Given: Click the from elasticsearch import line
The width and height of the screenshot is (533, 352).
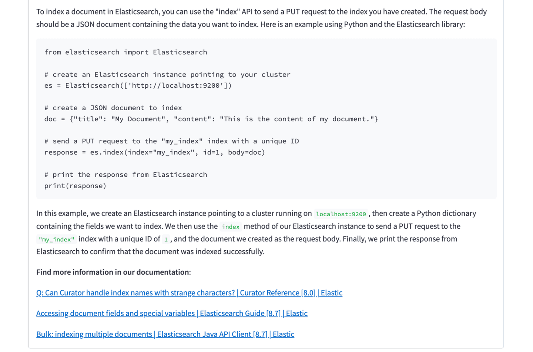Looking at the screenshot, I should (125, 52).
